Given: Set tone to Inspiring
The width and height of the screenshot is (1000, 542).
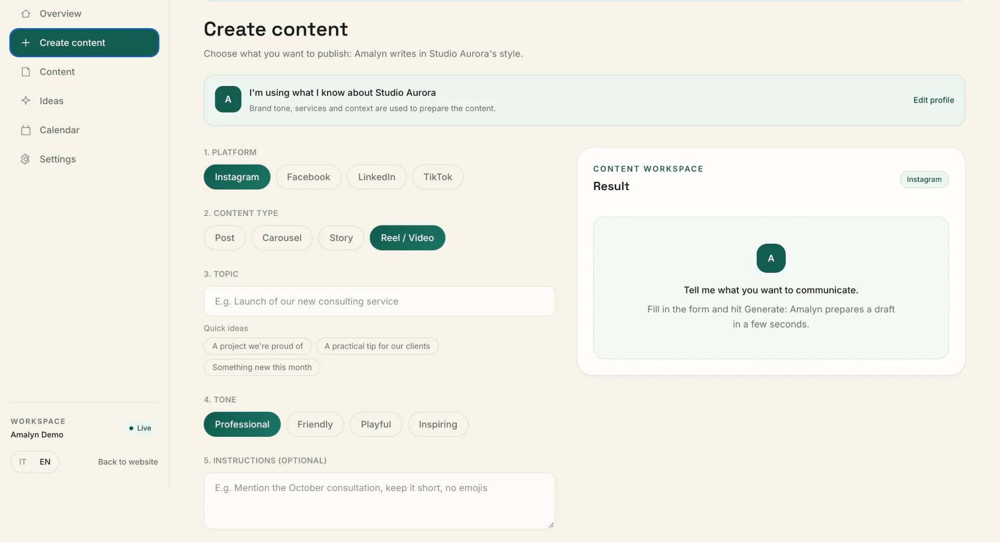Looking at the screenshot, I should point(438,424).
